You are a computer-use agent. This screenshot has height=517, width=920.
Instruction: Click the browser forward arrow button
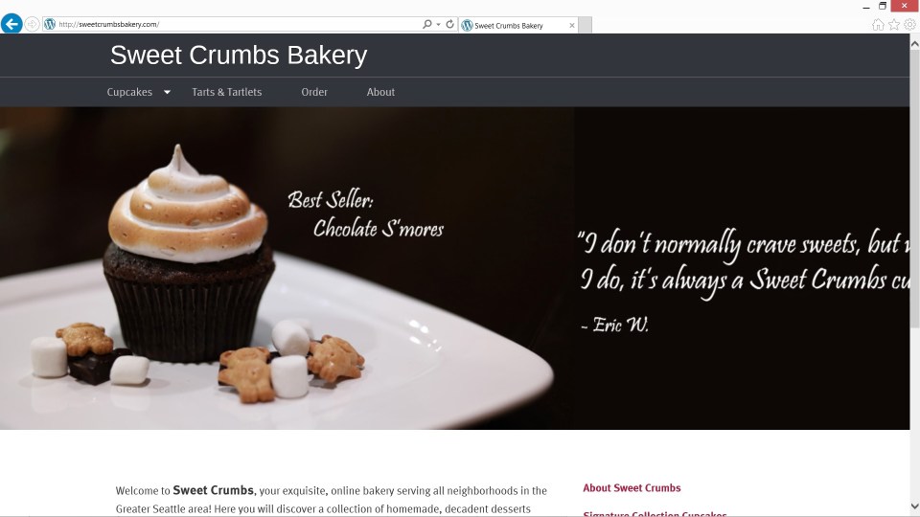point(33,24)
